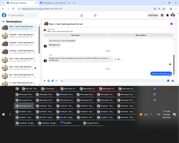The width and height of the screenshot is (179, 143).
Task: Open the '(1) Facebook' taskbar window
Action: (x=49, y=89)
